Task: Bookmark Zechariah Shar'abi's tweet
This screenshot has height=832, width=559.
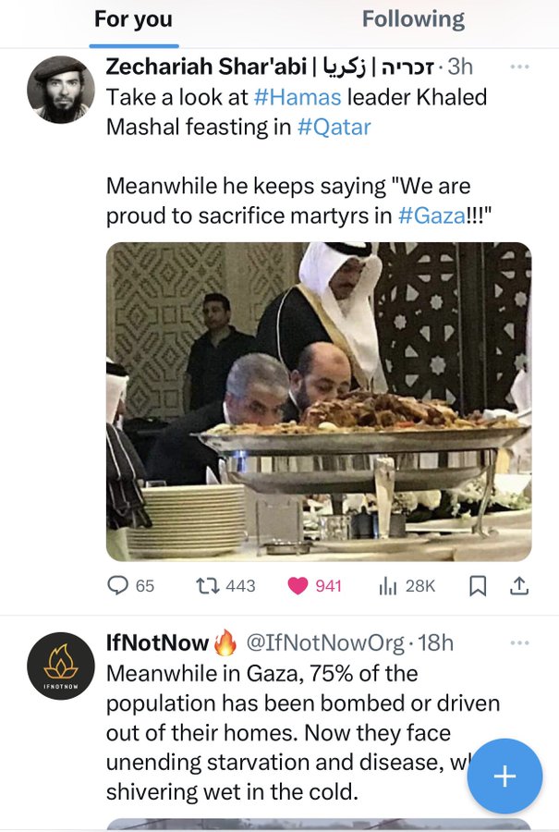Action: pos(478,585)
